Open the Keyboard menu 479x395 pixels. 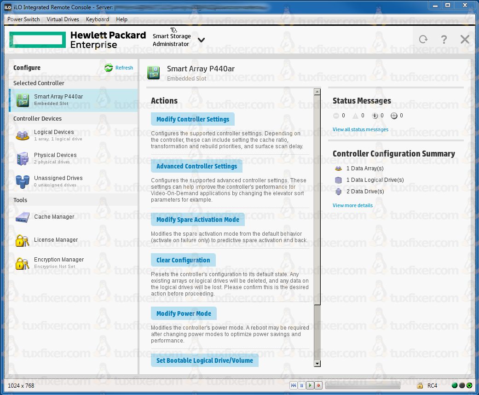coord(98,19)
